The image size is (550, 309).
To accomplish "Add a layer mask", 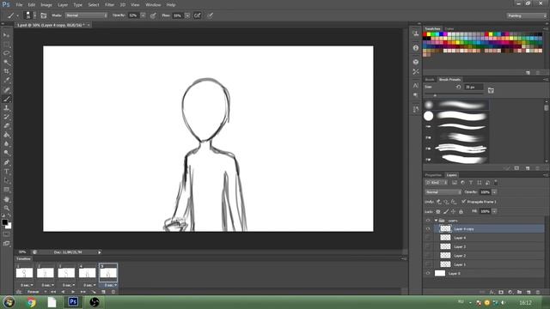I will [501, 292].
